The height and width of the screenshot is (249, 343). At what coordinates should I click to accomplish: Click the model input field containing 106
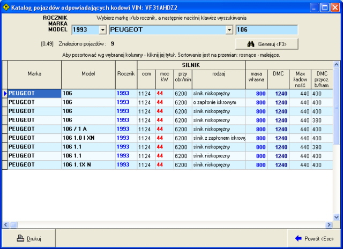266,30
